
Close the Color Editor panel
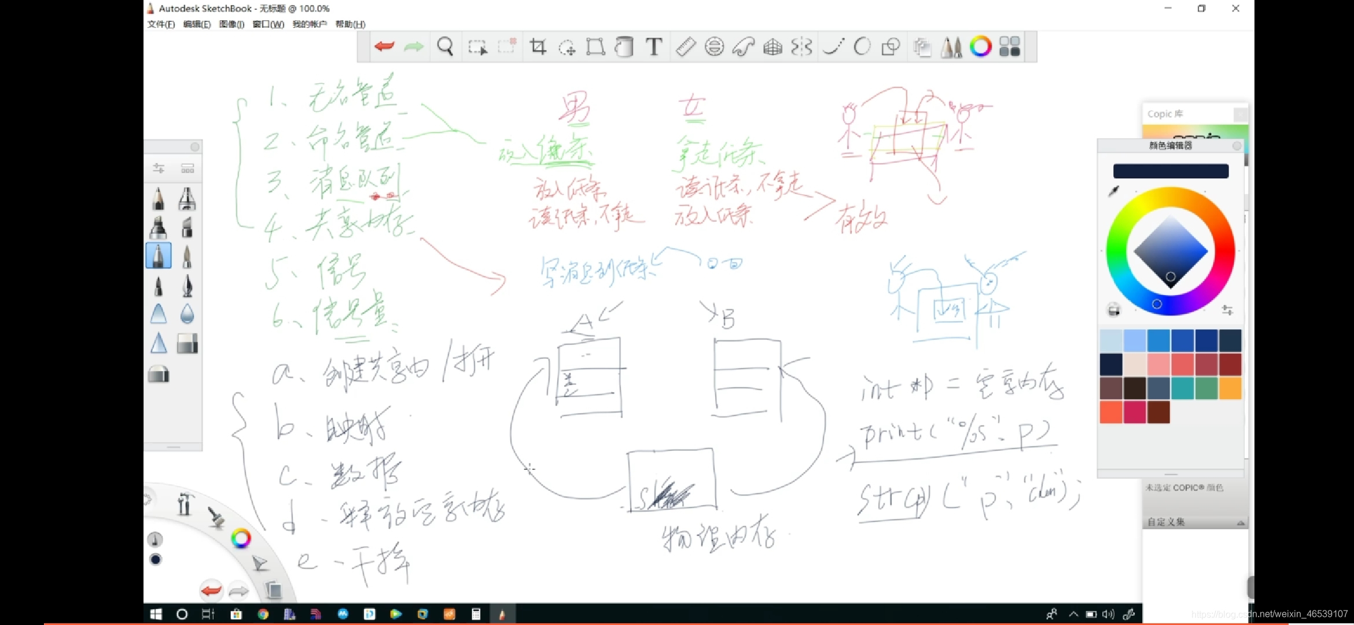[x=1237, y=146]
